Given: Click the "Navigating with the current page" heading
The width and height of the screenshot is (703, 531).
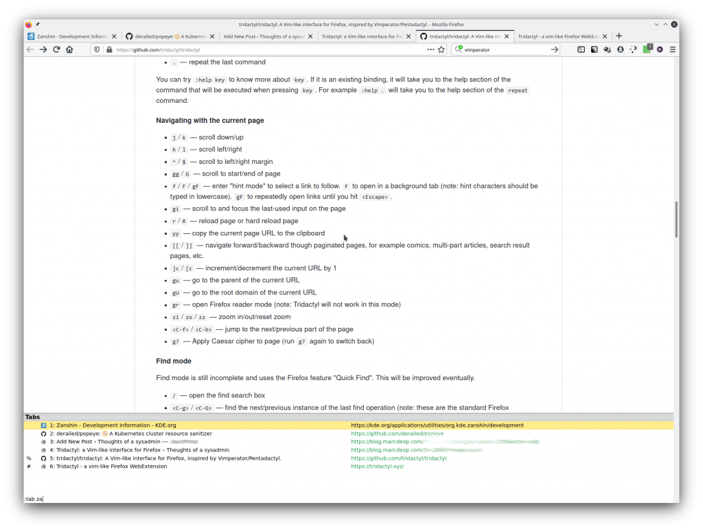Looking at the screenshot, I should point(210,120).
